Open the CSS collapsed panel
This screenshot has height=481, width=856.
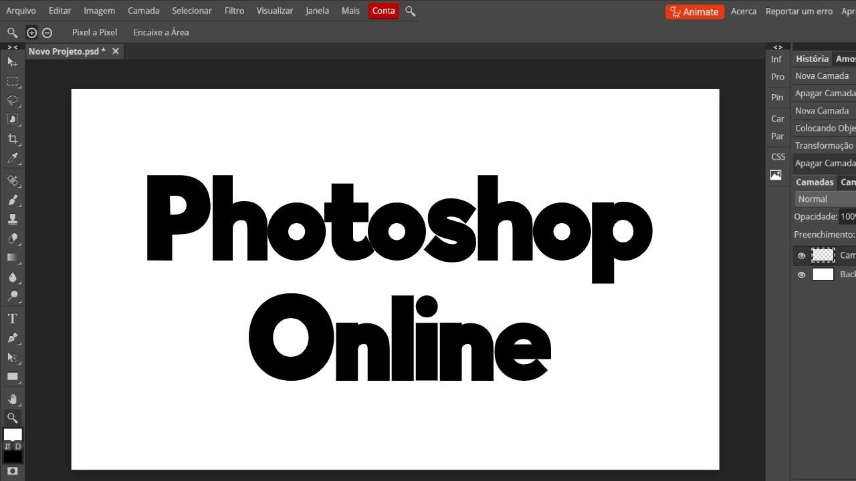click(x=778, y=157)
